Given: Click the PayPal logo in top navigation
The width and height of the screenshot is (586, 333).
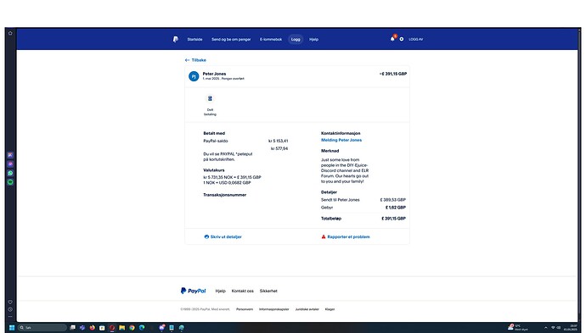Looking at the screenshot, I should (175, 39).
